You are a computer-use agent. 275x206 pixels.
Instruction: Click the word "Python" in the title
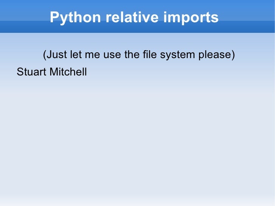75,18
